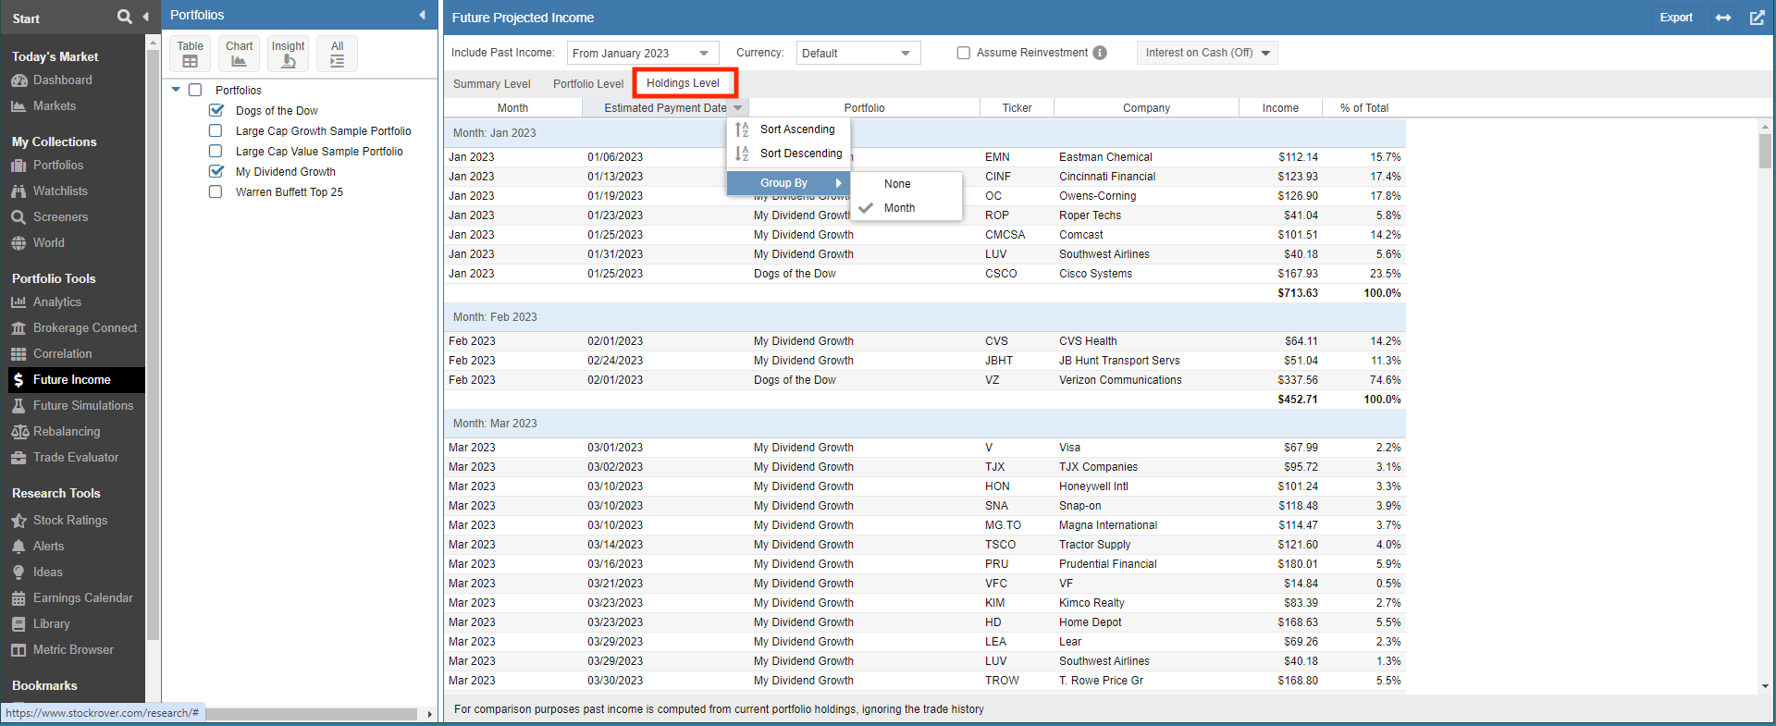Open Portfolios briefcase icon in sidebar
This screenshot has height=726, width=1776.
(18, 166)
